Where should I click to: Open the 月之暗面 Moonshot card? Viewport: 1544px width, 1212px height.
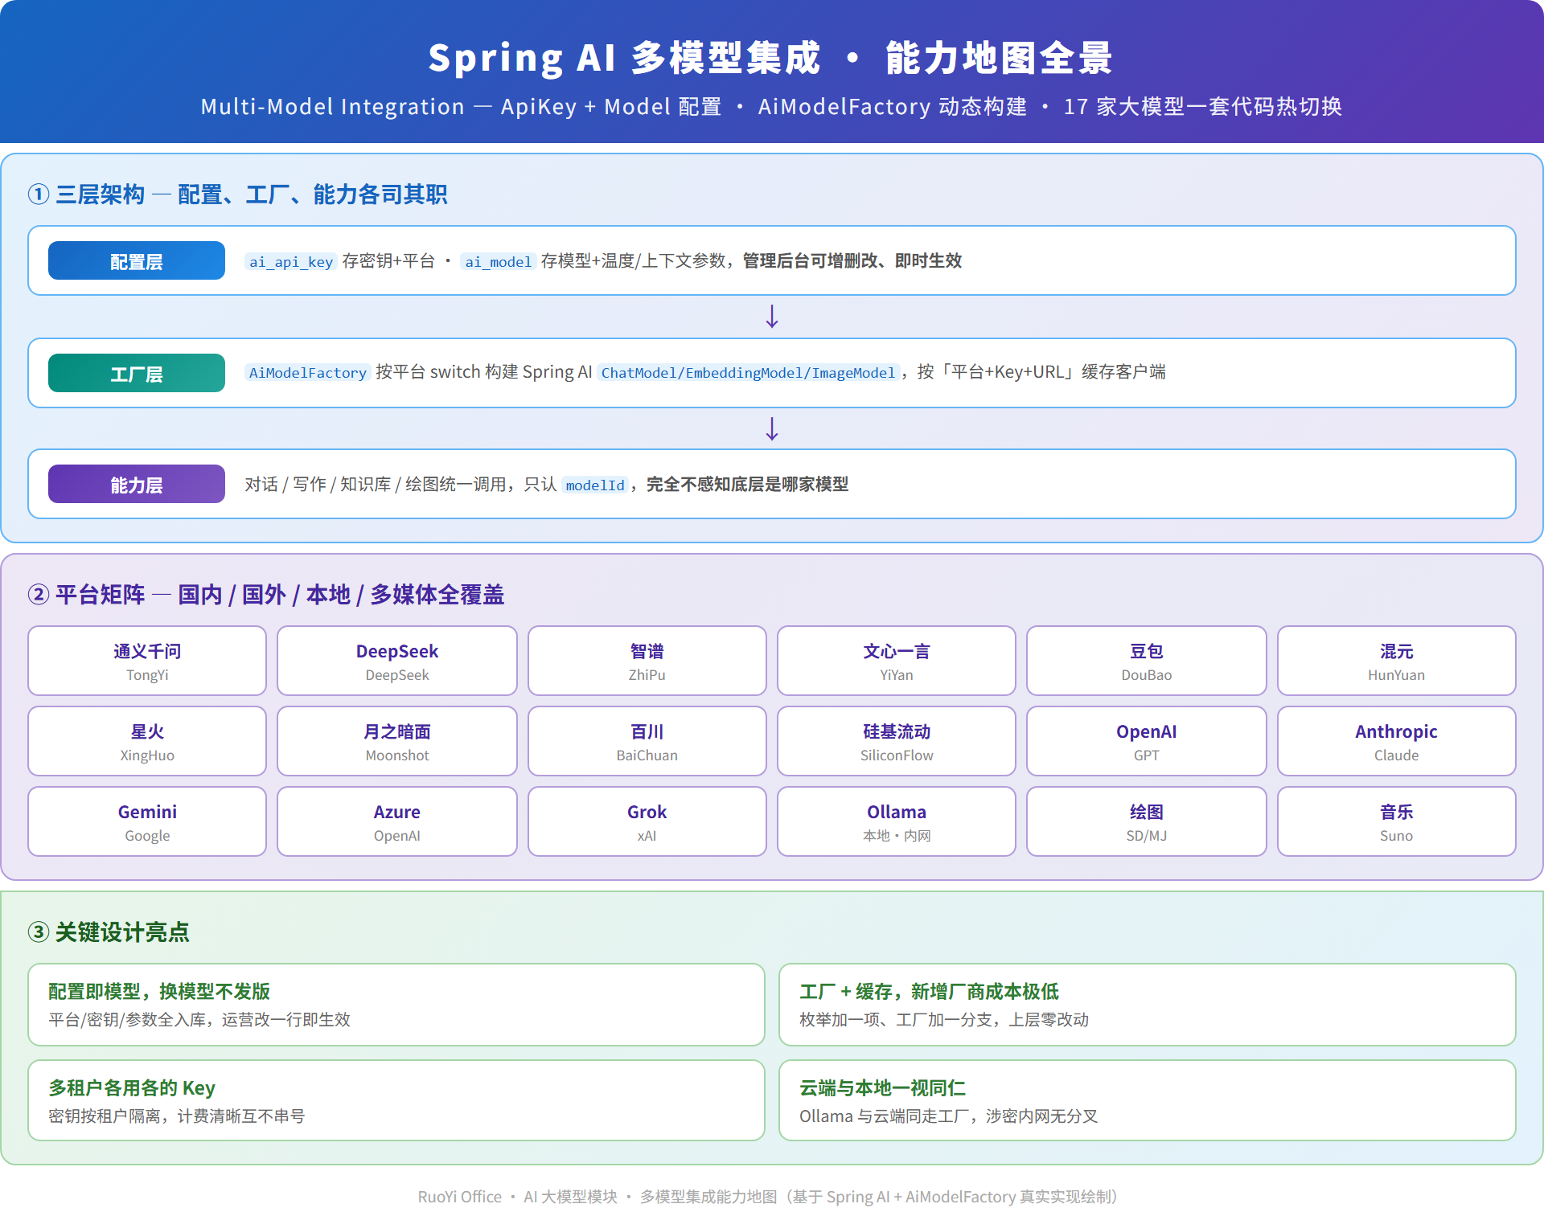397,741
